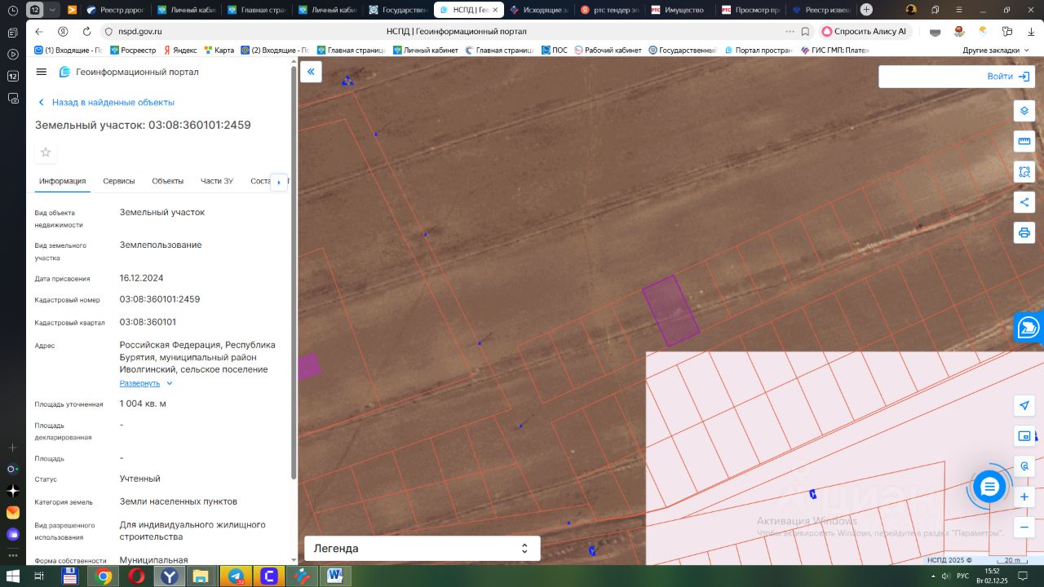Switch to the Сервисы tab
Viewport: 1044px width, 587px height.
pyautogui.click(x=119, y=181)
